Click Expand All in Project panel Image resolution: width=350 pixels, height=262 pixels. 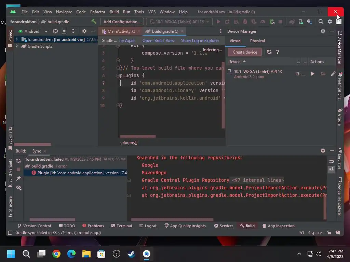64,31
